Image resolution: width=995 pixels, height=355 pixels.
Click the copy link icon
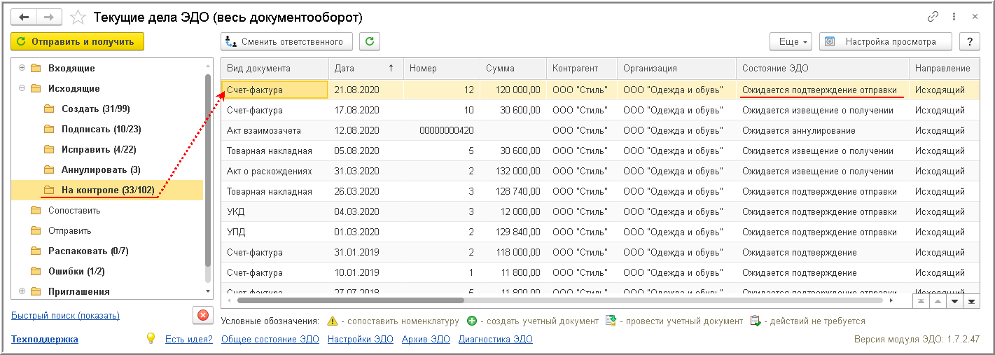[x=933, y=16]
